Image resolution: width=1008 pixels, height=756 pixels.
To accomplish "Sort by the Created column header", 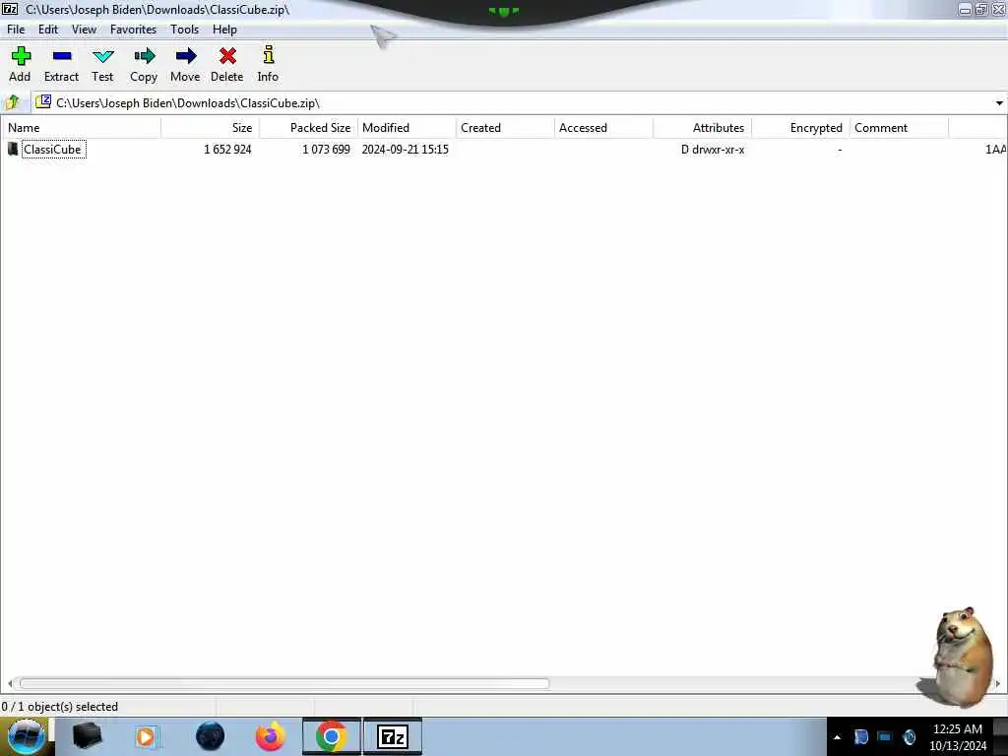I will pyautogui.click(x=505, y=128).
